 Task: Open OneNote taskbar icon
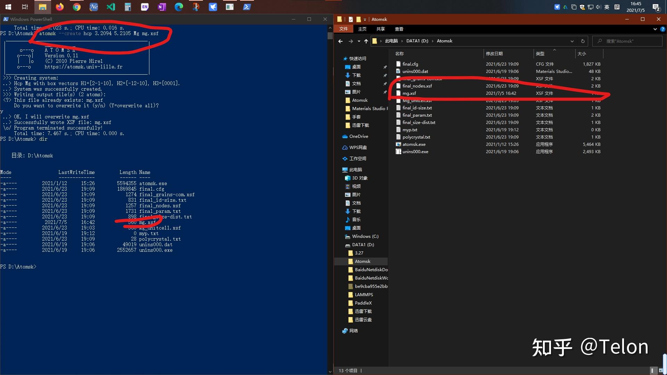(162, 7)
